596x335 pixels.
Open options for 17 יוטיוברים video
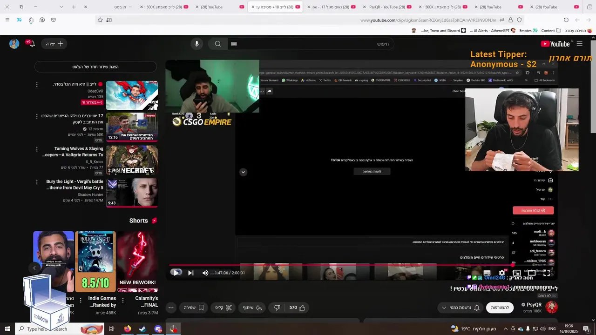click(37, 116)
